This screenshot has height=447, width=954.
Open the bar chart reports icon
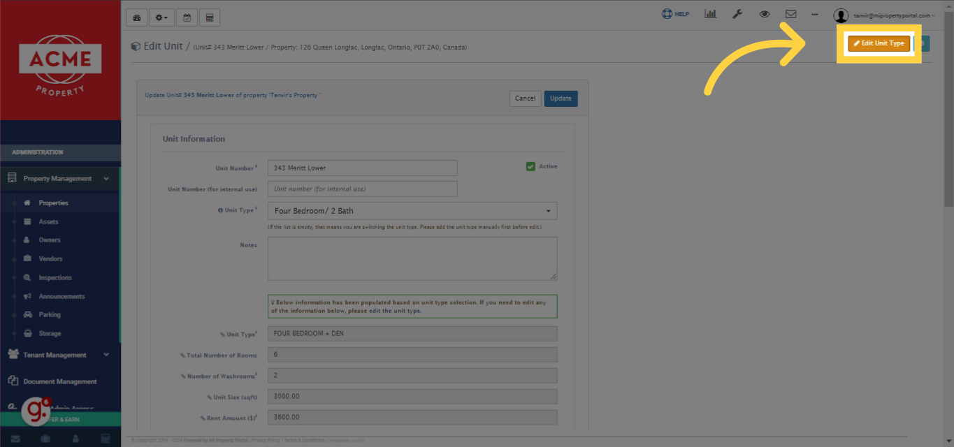pos(710,14)
